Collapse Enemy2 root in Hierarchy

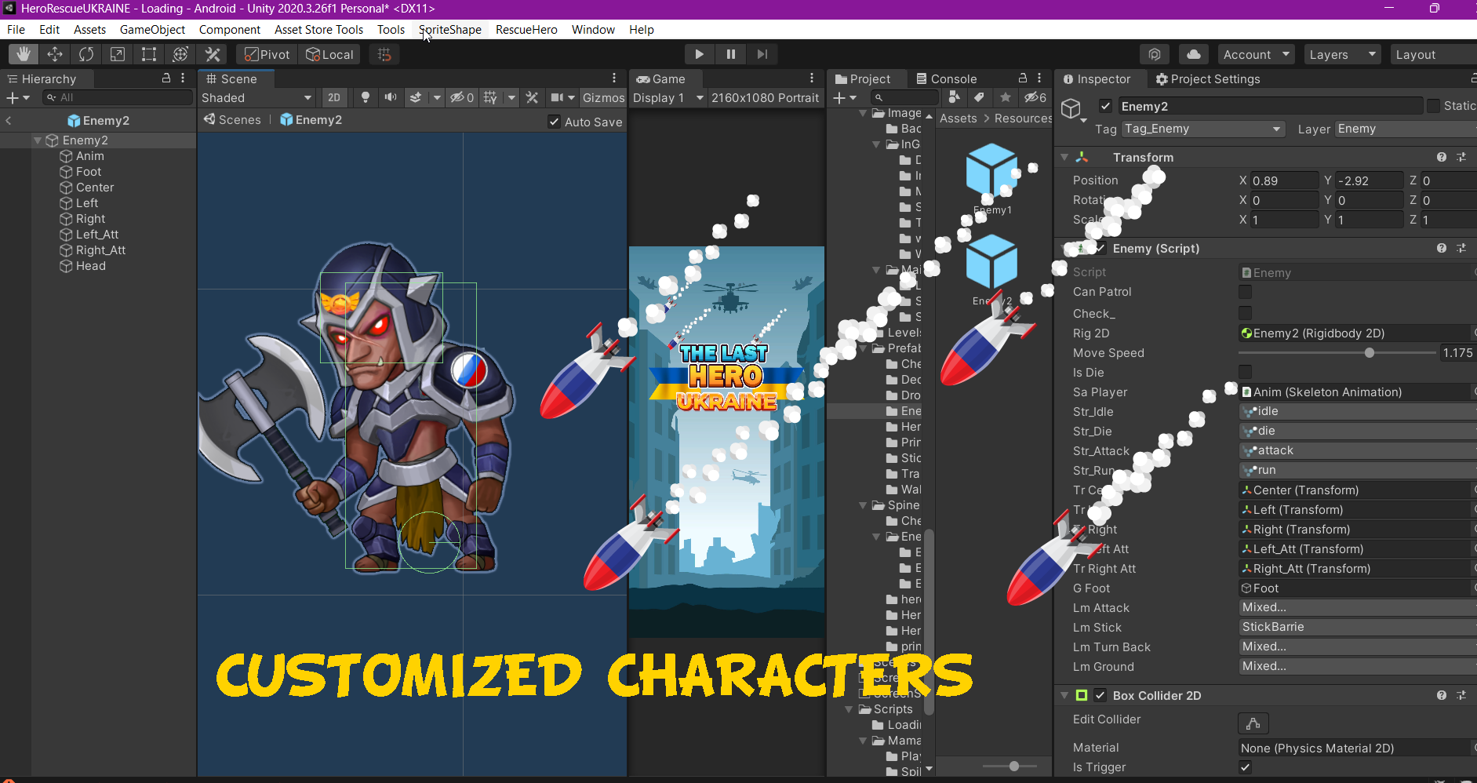coord(38,140)
